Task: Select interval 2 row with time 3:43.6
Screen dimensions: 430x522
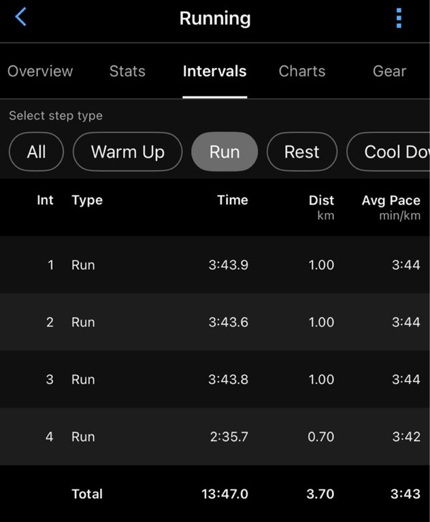Action: pyautogui.click(x=215, y=322)
